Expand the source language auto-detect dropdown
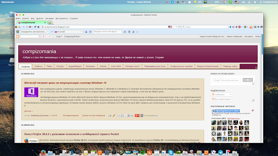This screenshot has height=156, width=278. [x=34, y=32]
